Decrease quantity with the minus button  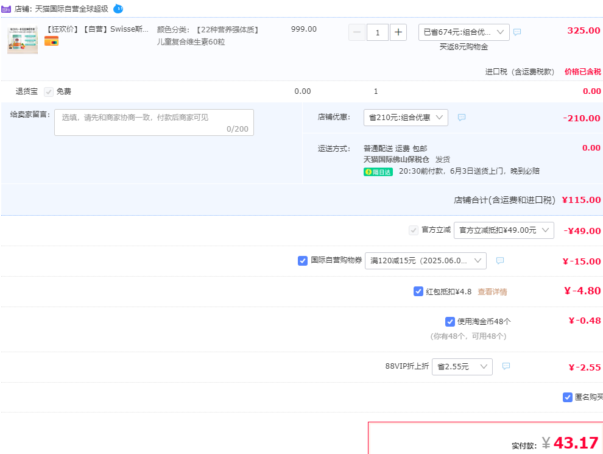click(x=357, y=32)
